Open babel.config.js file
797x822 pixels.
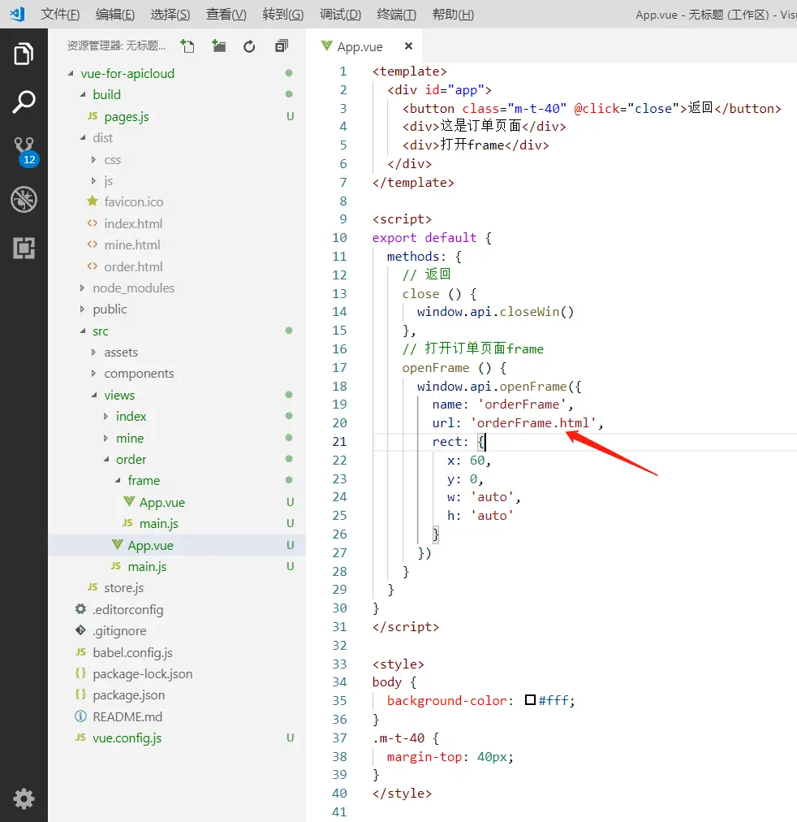point(132,652)
